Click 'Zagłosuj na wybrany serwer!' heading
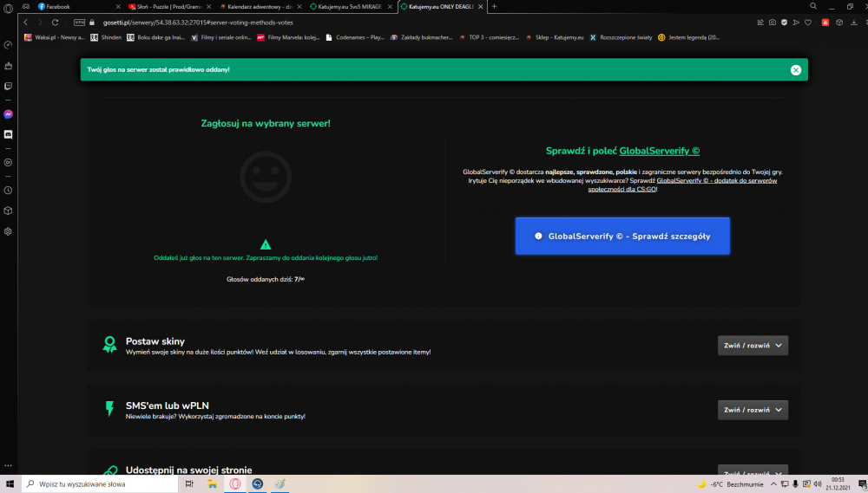The width and height of the screenshot is (868, 493). 266,123
